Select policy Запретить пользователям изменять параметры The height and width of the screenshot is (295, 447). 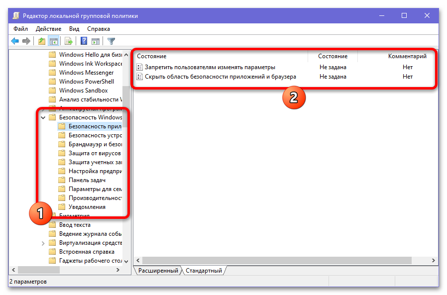[x=210, y=67]
